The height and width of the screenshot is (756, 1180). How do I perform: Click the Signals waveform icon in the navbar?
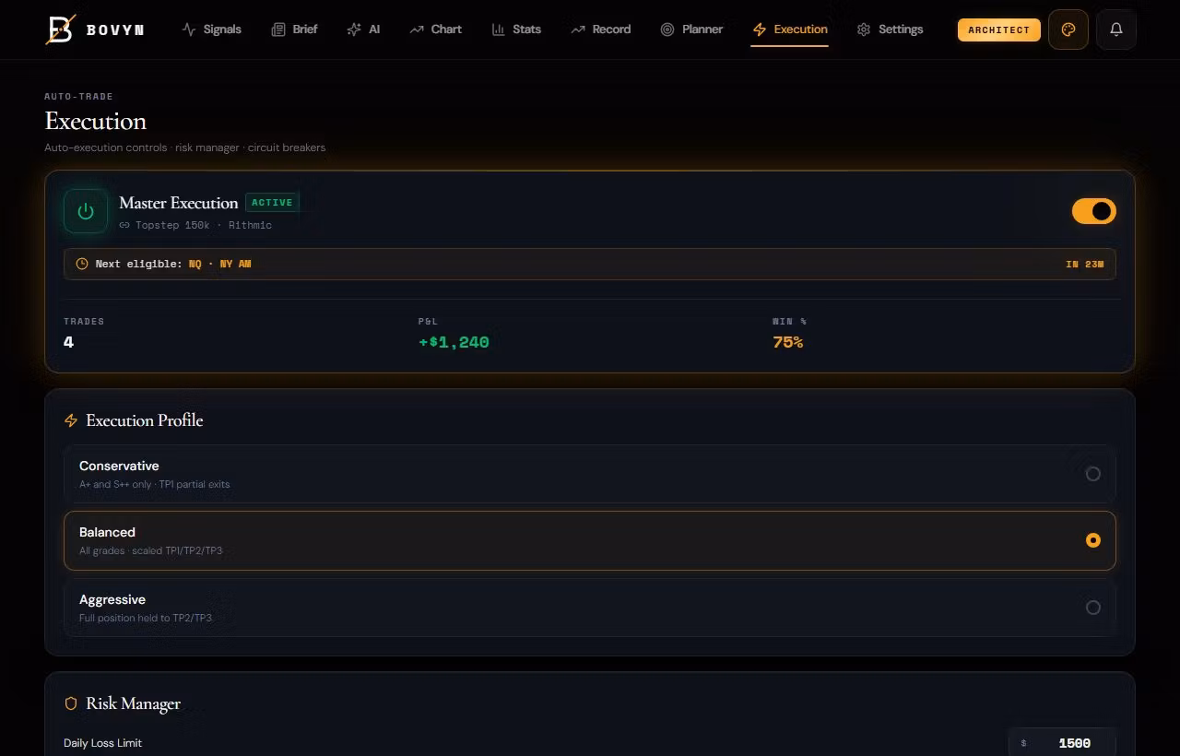[x=190, y=29]
